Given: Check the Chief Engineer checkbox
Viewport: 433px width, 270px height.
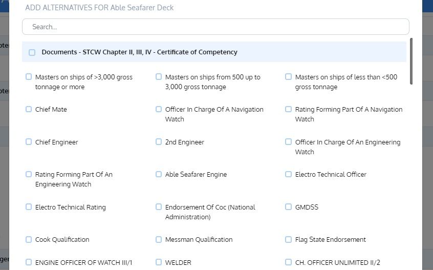Looking at the screenshot, I should [x=29, y=142].
